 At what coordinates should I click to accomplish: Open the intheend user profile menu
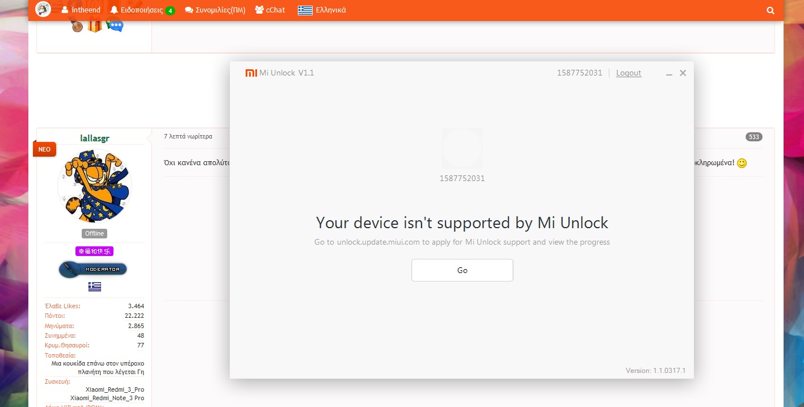click(x=81, y=10)
